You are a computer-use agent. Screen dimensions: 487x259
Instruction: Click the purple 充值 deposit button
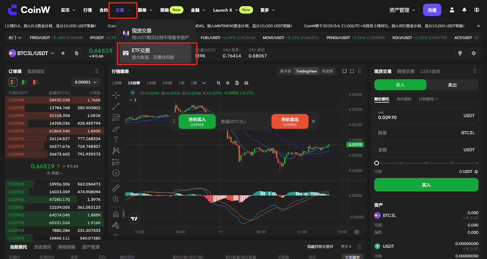coord(432,10)
